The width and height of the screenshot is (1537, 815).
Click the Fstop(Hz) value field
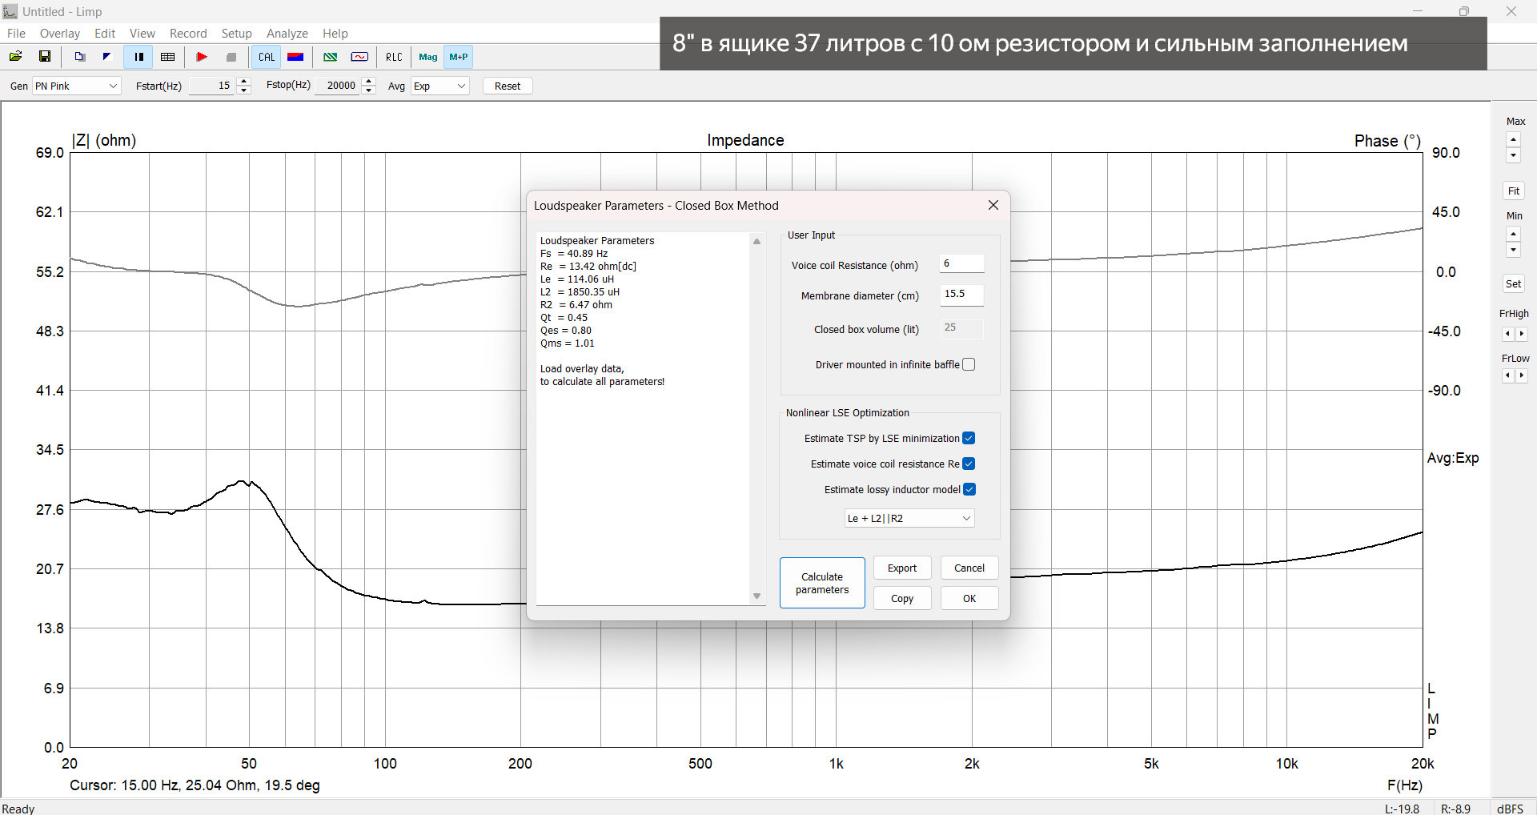click(338, 86)
